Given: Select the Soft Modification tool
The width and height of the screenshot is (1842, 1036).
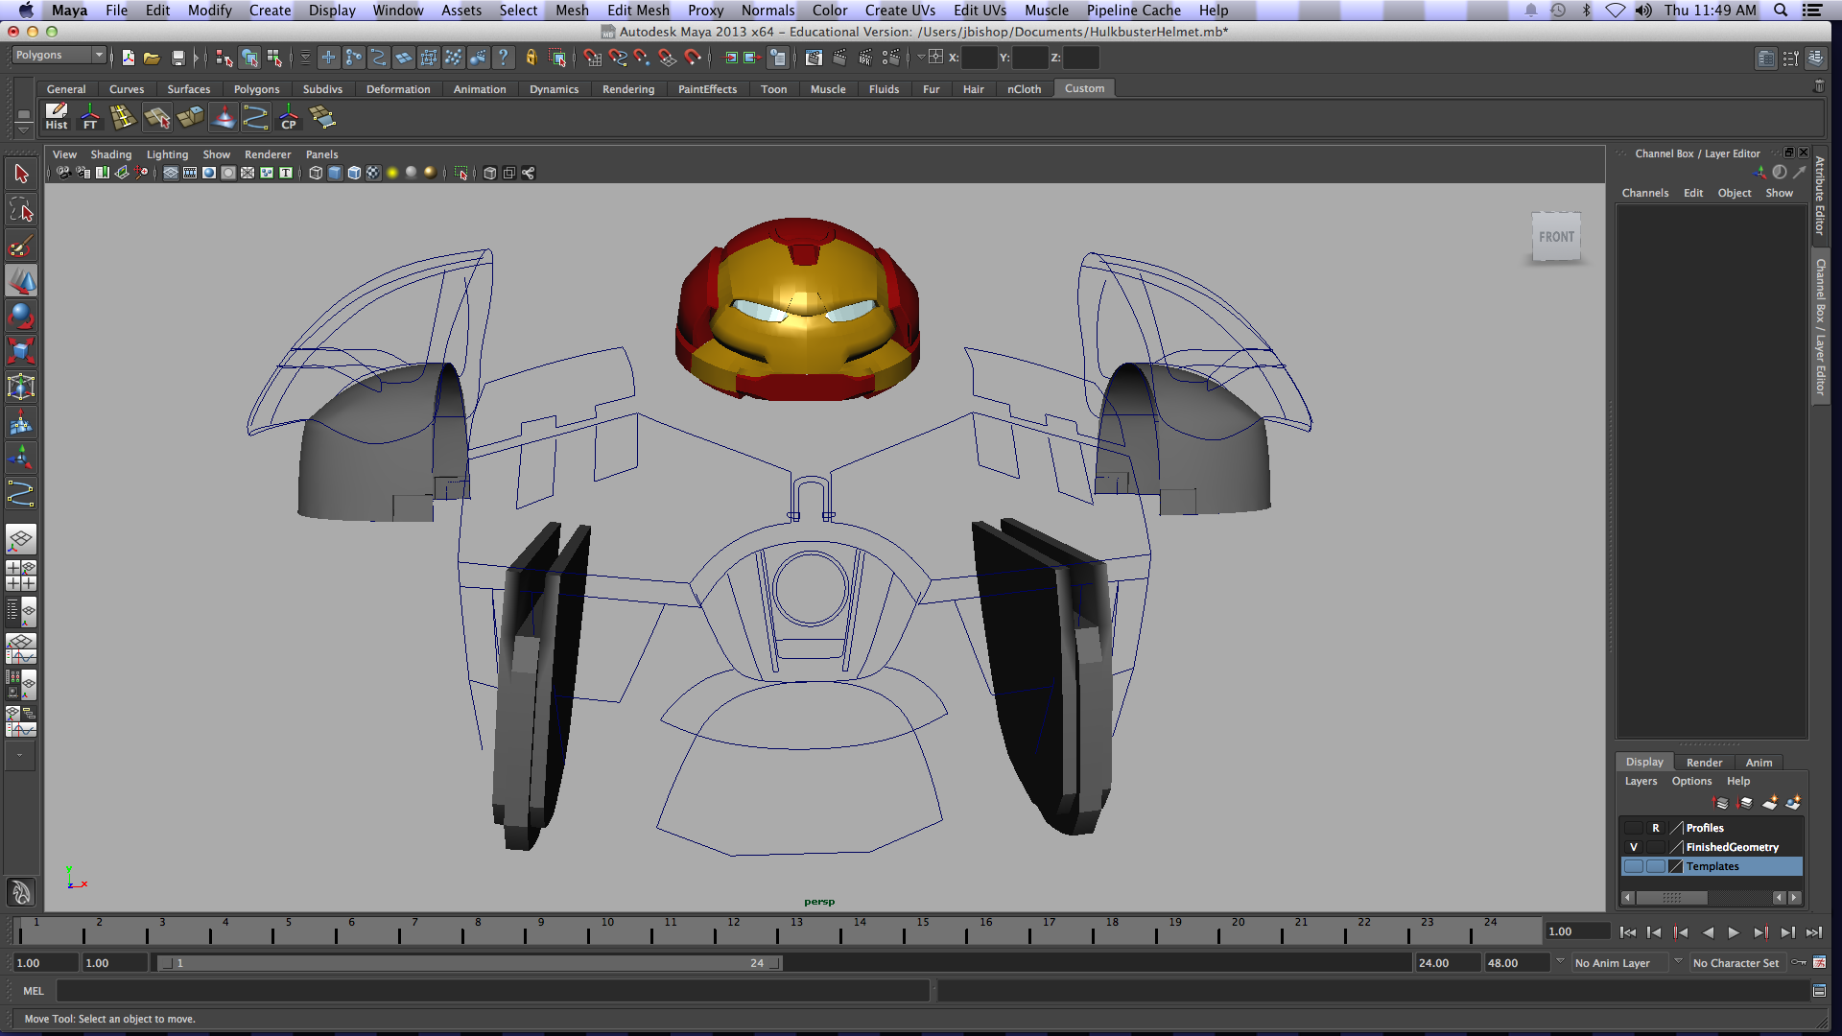Looking at the screenshot, I should [x=21, y=422].
